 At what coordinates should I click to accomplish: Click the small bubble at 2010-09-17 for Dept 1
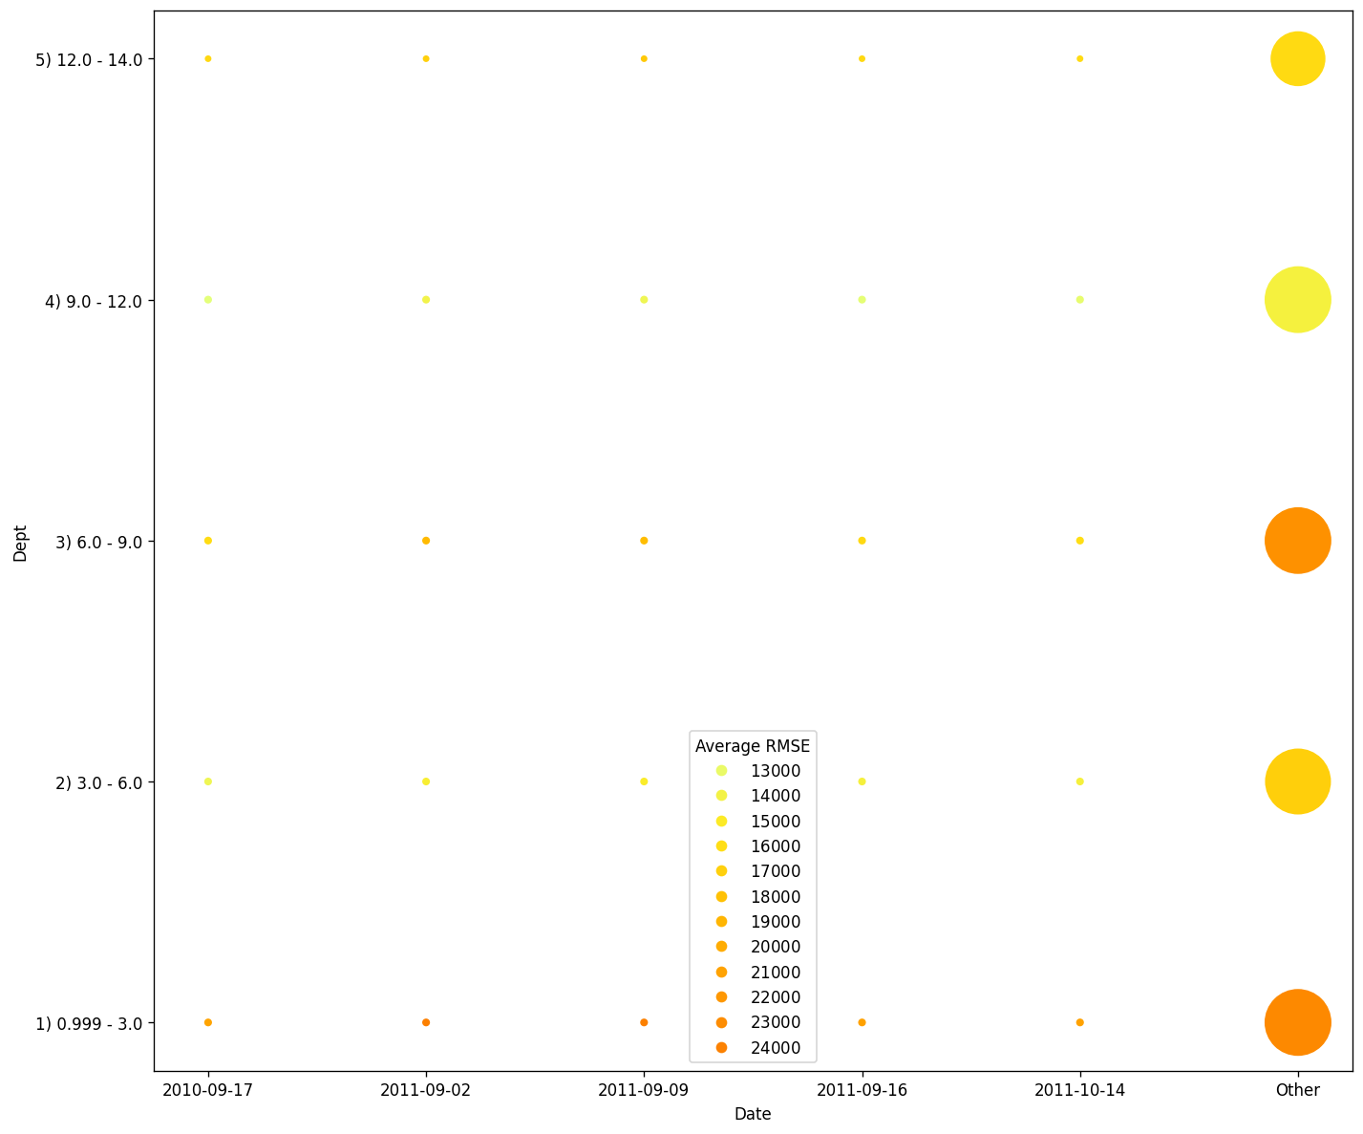coord(207,1021)
